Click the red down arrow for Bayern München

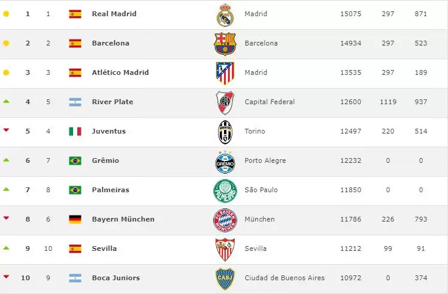coord(6,219)
